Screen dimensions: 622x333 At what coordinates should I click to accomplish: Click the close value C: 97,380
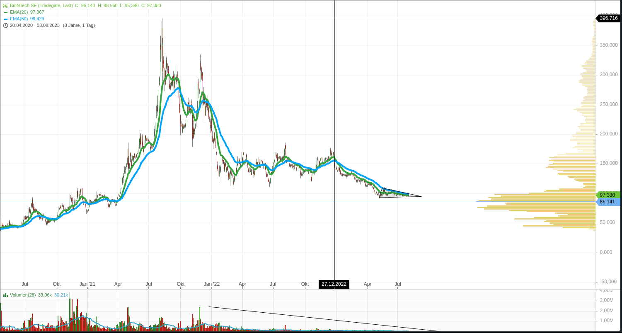pyautogui.click(x=151, y=5)
